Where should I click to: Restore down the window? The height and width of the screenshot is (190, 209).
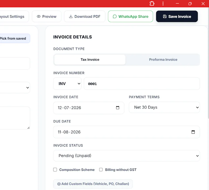pyautogui.click(x=190, y=4)
